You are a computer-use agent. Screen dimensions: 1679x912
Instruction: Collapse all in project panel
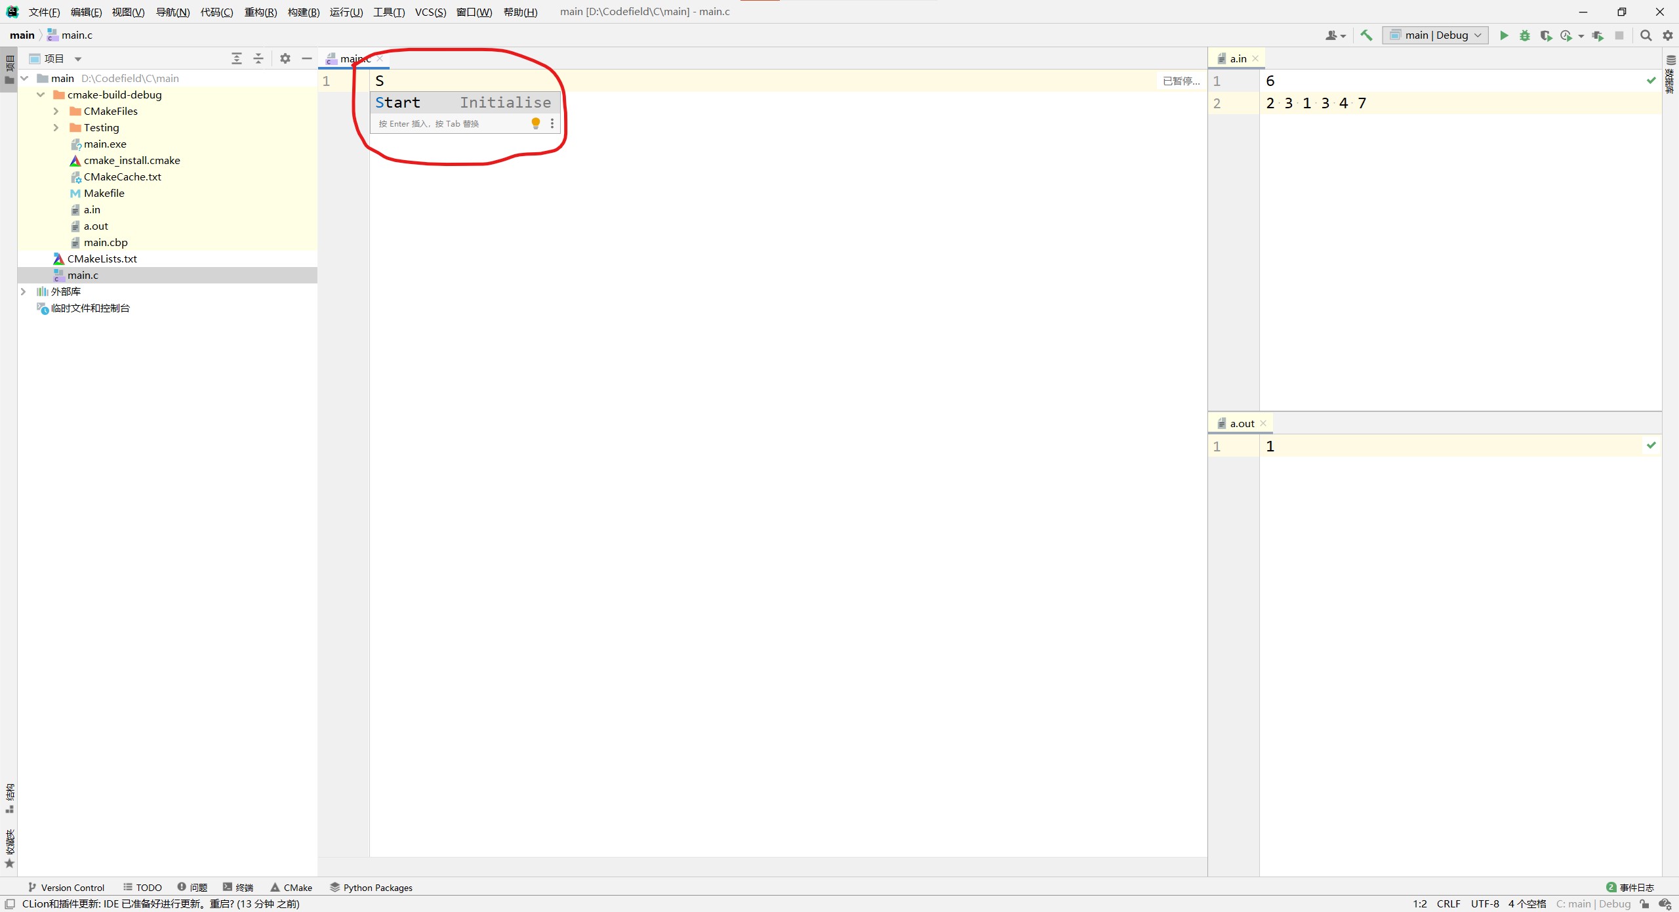(x=258, y=58)
